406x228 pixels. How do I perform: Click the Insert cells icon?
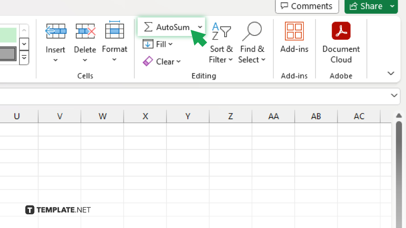pyautogui.click(x=56, y=31)
